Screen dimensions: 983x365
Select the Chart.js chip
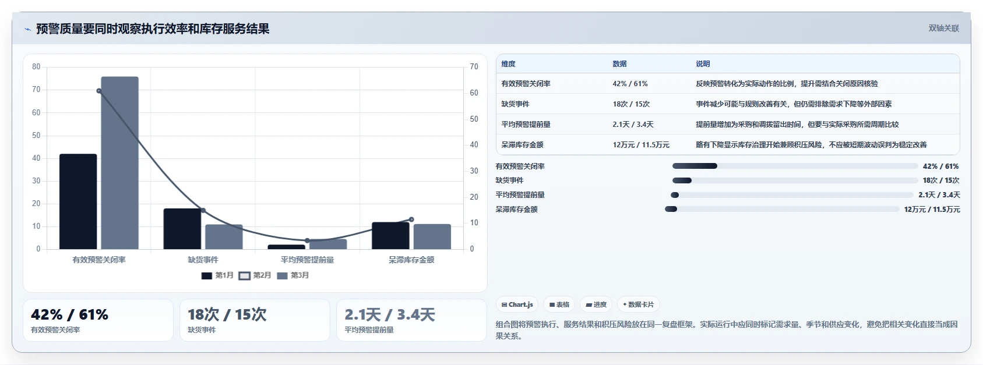[517, 304]
